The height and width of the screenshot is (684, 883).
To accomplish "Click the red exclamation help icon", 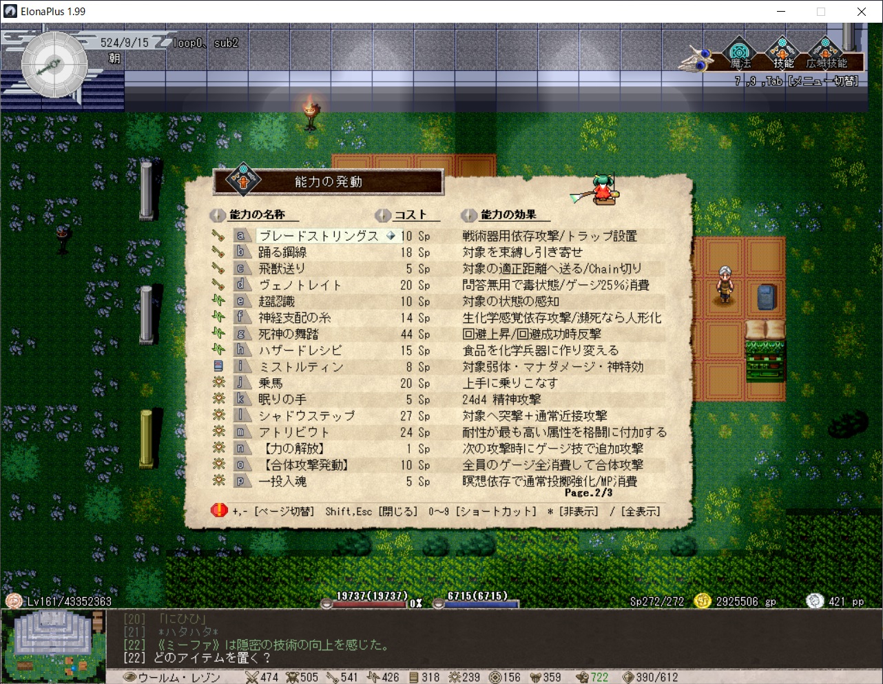I will point(219,510).
